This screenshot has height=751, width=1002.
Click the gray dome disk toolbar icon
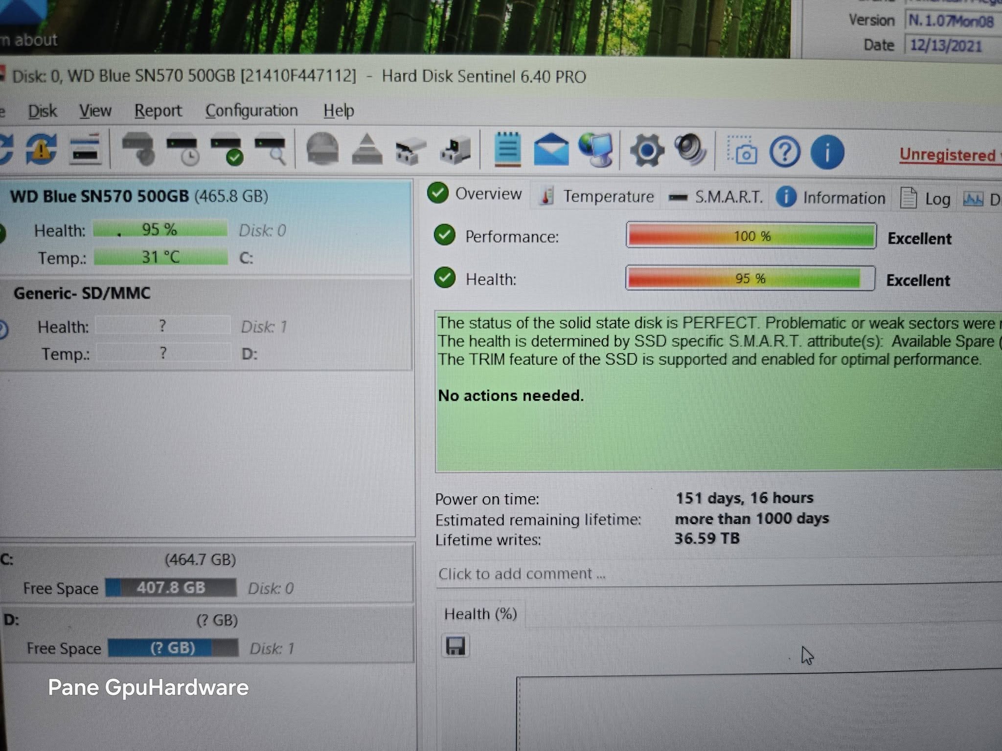click(x=322, y=149)
